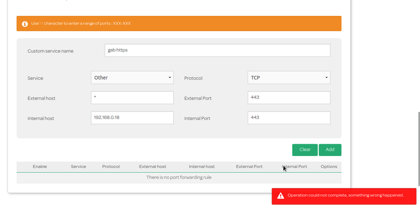
Task: Click the External Port table column header
Action: [249, 166]
